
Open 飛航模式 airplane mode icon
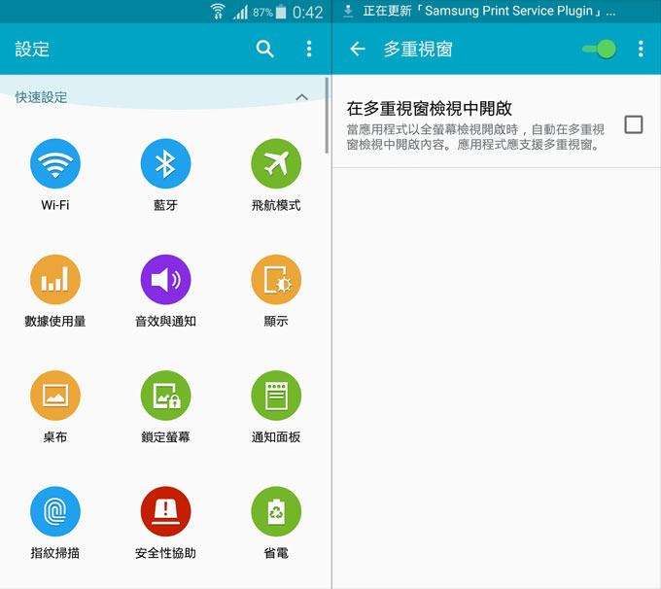276,163
